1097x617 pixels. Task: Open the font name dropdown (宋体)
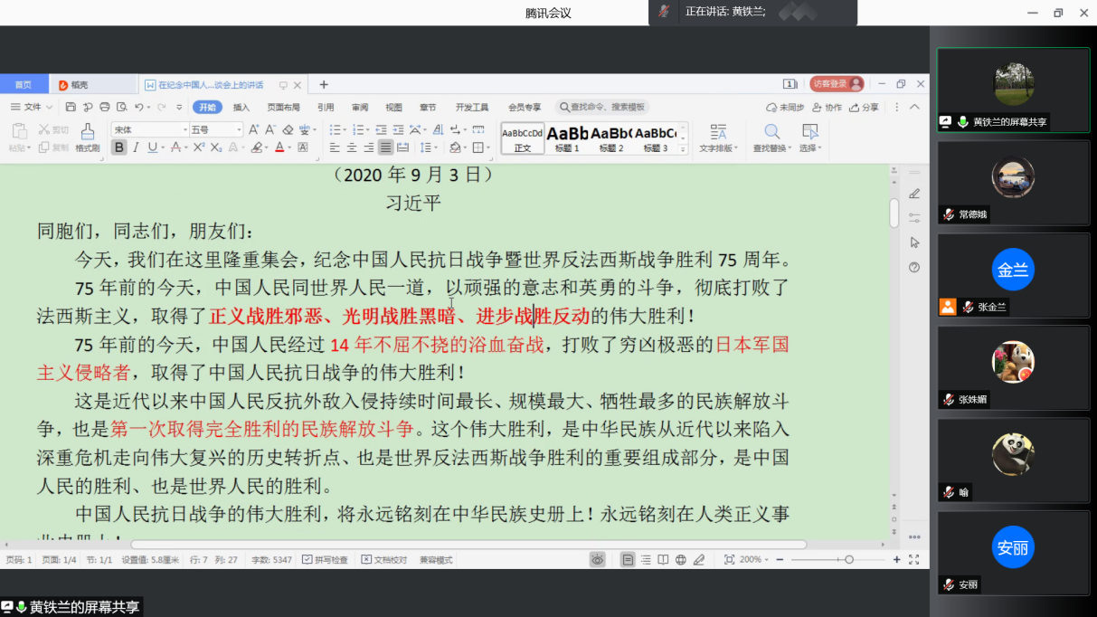click(149, 129)
